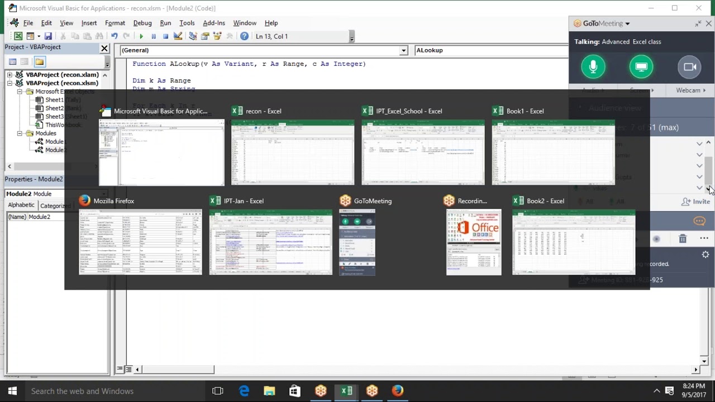Open the Add-Ins menu

point(214,23)
